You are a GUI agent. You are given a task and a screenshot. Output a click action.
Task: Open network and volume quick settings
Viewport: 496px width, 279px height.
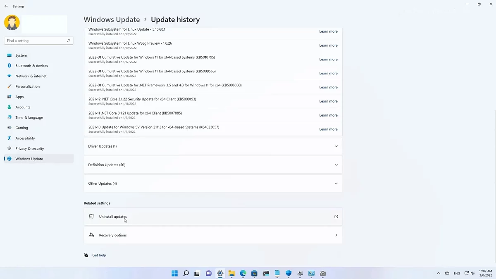pyautogui.click(x=470, y=273)
